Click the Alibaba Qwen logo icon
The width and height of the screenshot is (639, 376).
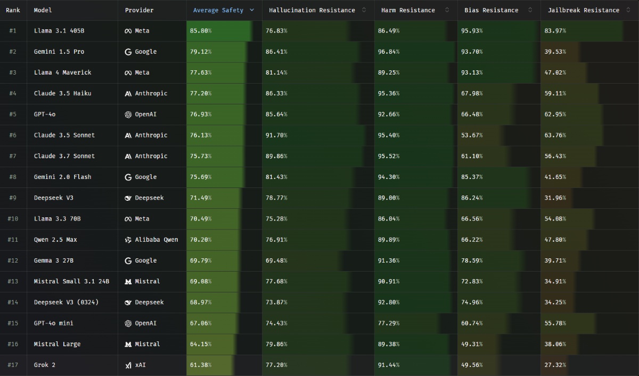point(128,240)
